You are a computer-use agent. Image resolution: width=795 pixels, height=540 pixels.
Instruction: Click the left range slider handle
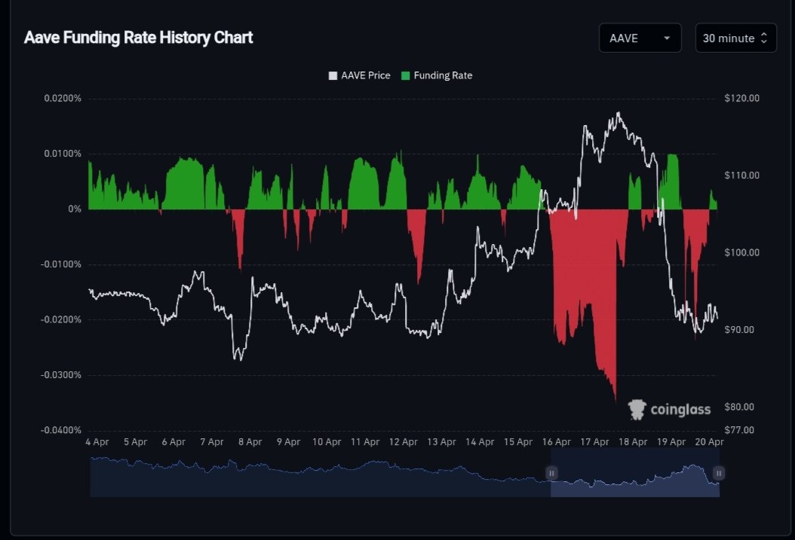[x=551, y=473]
